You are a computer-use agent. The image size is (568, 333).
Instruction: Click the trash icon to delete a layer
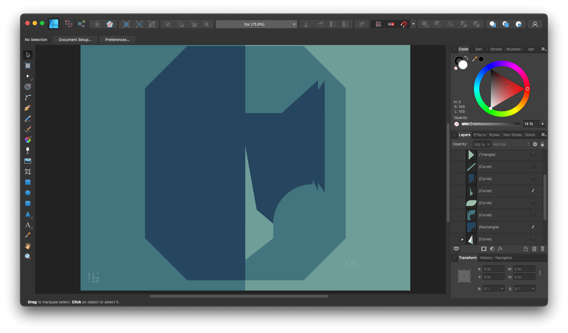(542, 248)
